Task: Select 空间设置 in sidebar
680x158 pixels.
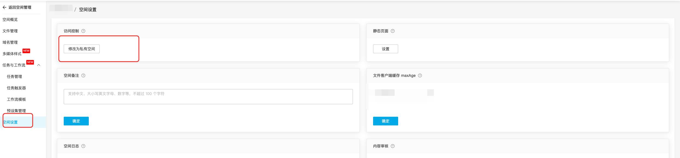Action: 10,122
